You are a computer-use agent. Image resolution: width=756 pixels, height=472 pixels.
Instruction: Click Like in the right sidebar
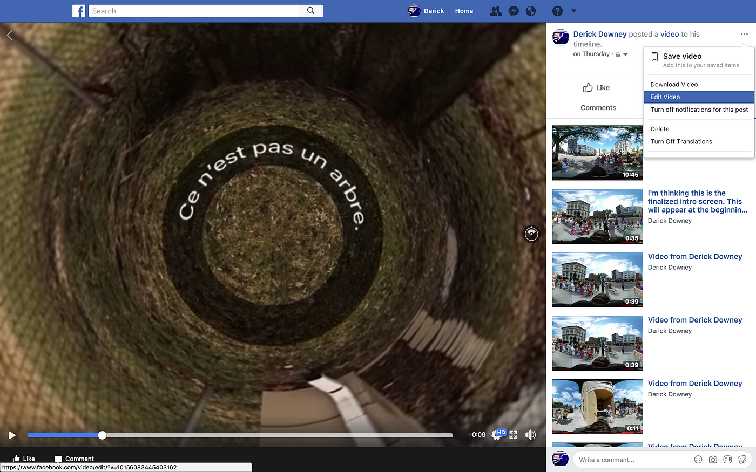(596, 88)
